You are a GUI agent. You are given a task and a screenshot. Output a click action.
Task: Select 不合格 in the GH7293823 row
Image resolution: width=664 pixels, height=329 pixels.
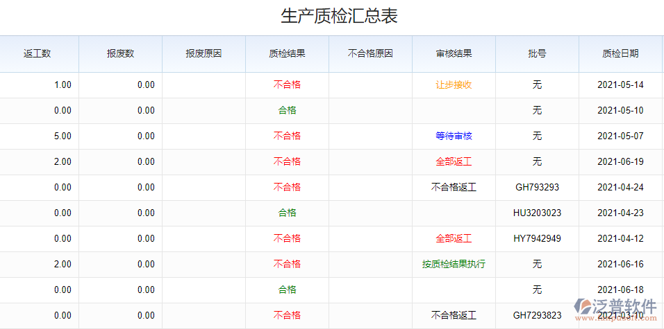(x=287, y=315)
